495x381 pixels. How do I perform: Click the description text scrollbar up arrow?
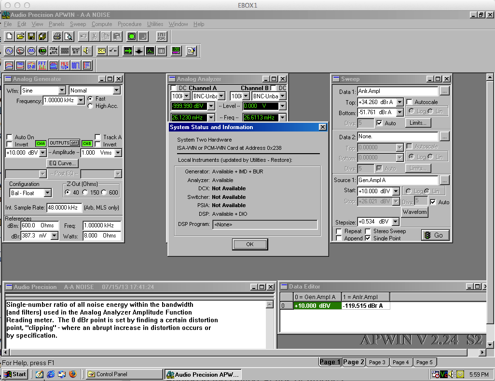click(x=270, y=304)
